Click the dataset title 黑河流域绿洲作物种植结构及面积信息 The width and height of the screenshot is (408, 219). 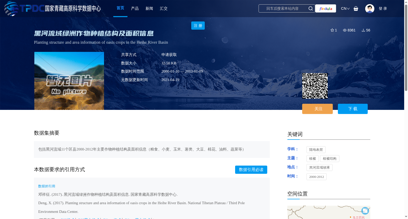94,33
